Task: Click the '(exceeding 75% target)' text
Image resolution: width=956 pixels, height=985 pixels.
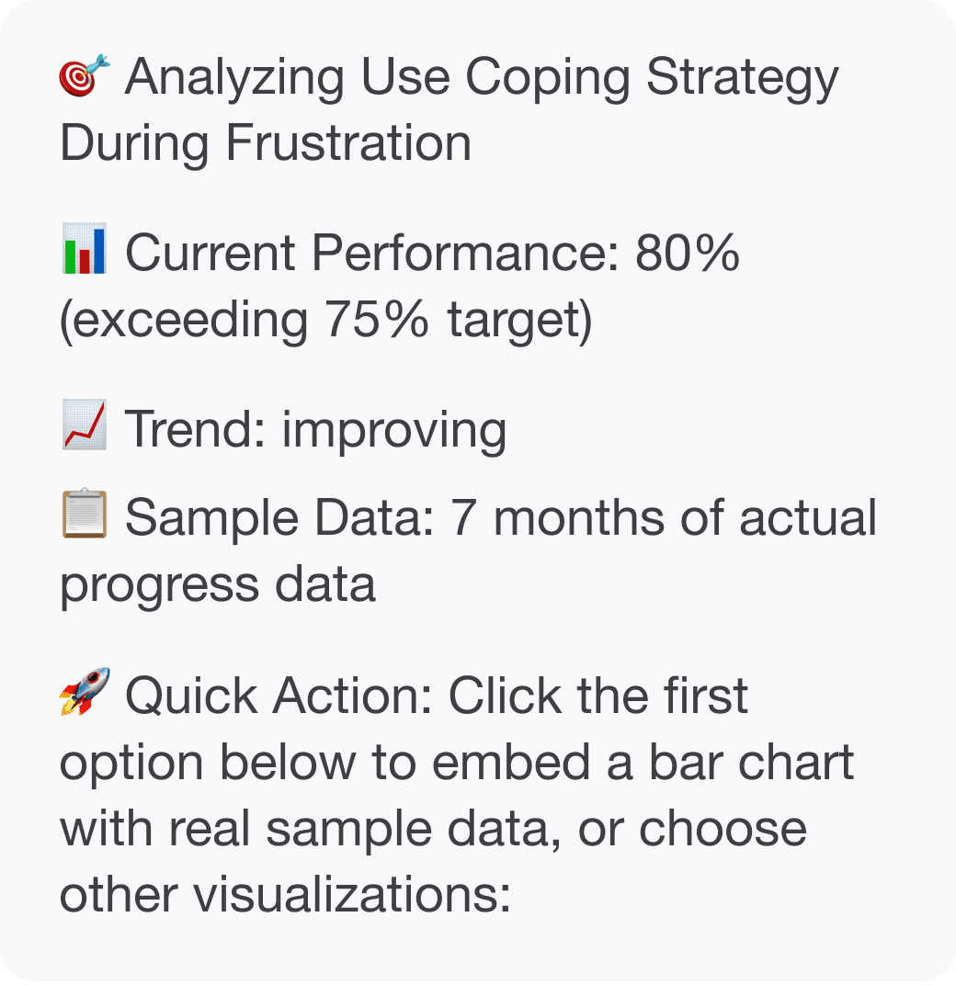Action: [x=325, y=320]
